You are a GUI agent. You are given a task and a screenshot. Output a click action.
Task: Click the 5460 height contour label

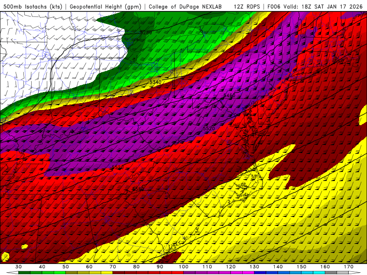pyautogui.click(x=229, y=95)
